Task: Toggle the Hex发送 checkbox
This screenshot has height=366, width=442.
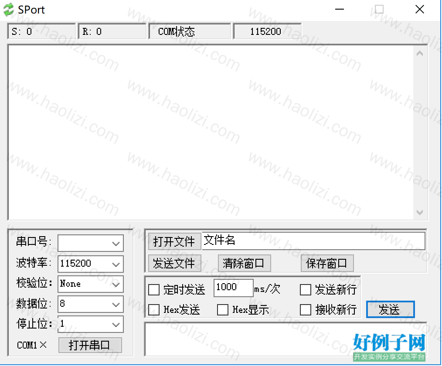Action: pyautogui.click(x=153, y=310)
